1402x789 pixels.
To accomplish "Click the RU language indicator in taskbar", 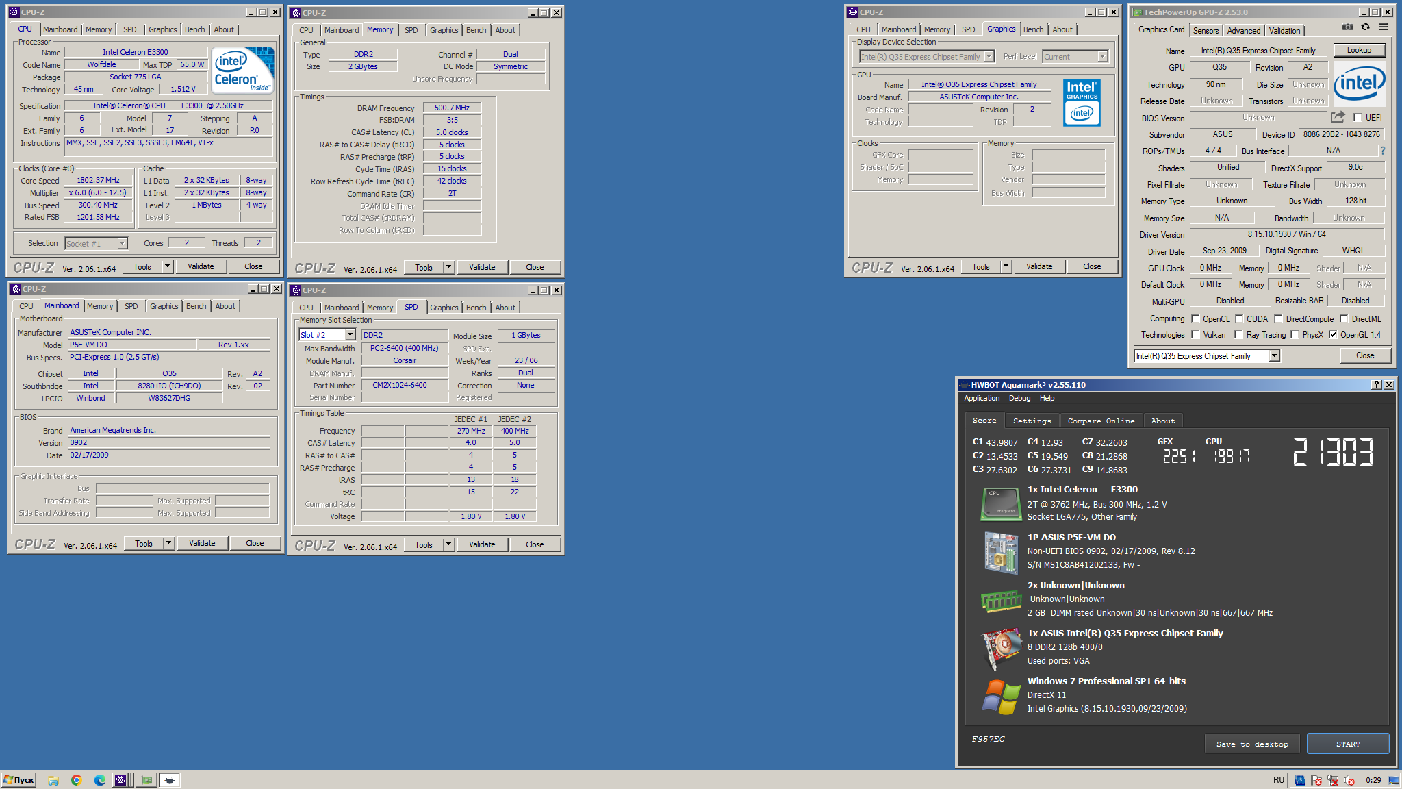I will pyautogui.click(x=1279, y=780).
